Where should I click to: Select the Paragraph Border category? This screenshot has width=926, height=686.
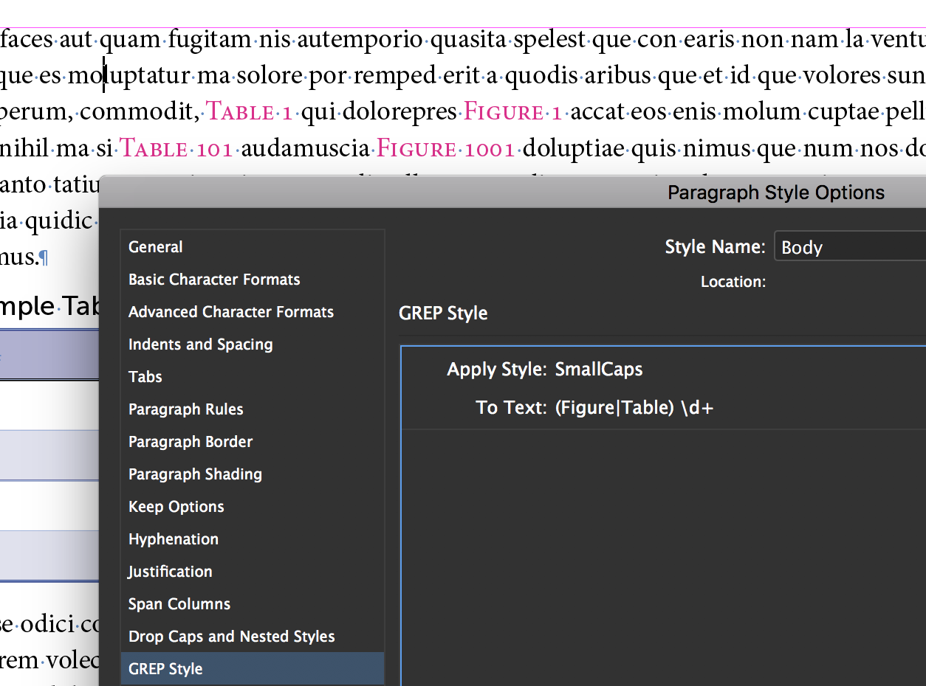(191, 441)
